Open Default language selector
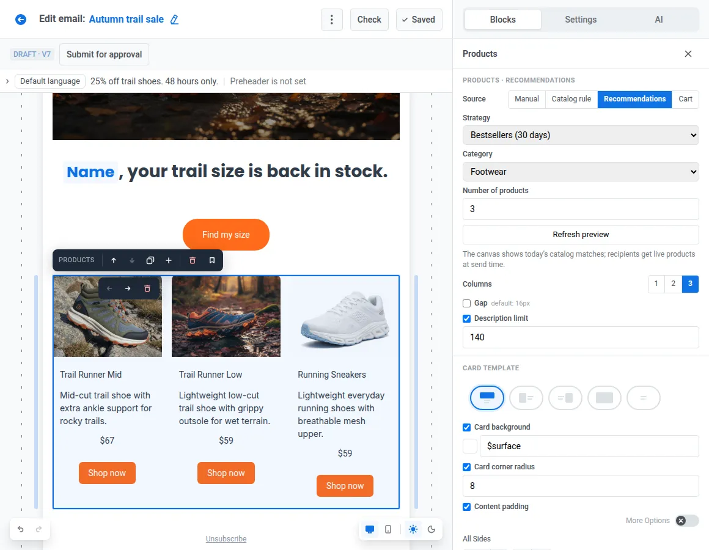Screen dimensions: 709x550 point(50,81)
